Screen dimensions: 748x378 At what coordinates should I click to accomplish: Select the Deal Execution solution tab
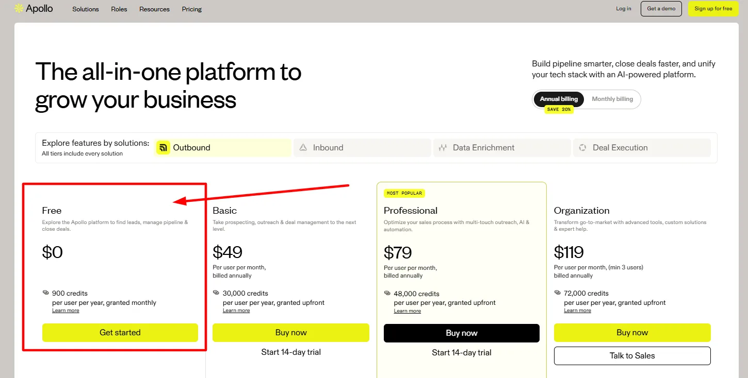tap(642, 148)
